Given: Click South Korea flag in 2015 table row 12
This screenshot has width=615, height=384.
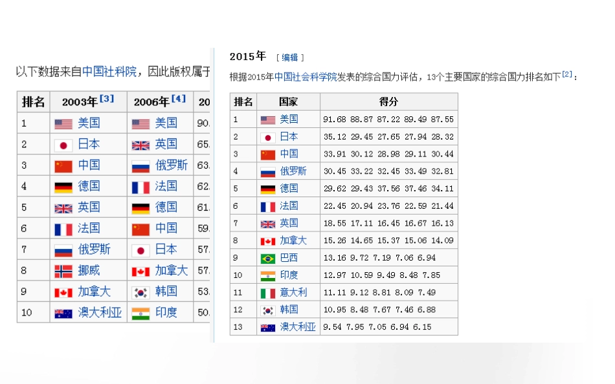Looking at the screenshot, I should tap(268, 311).
